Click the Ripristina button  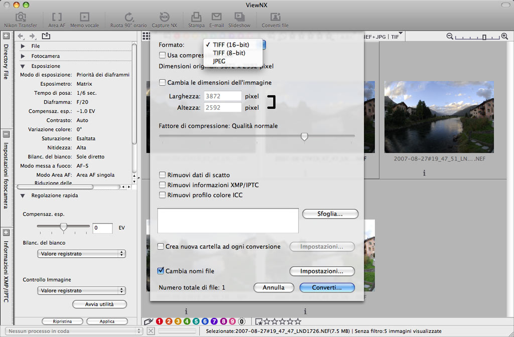62,321
